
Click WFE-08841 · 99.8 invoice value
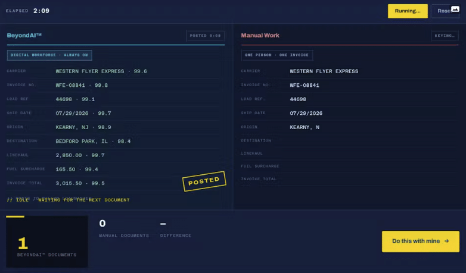(x=82, y=85)
